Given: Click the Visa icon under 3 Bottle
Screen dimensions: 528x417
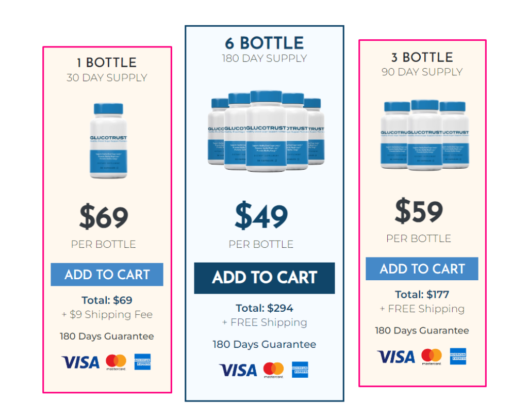Looking at the screenshot, I should 396,357.
